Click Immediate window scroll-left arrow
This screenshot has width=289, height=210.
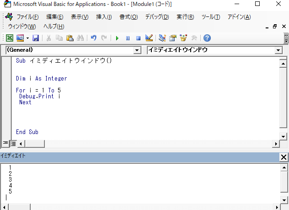point(4,207)
